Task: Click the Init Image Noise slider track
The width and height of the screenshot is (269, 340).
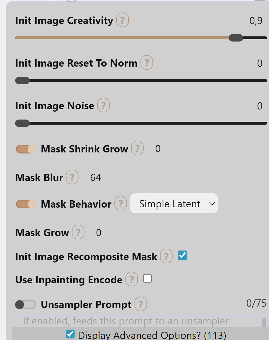Action: pyautogui.click(x=141, y=123)
